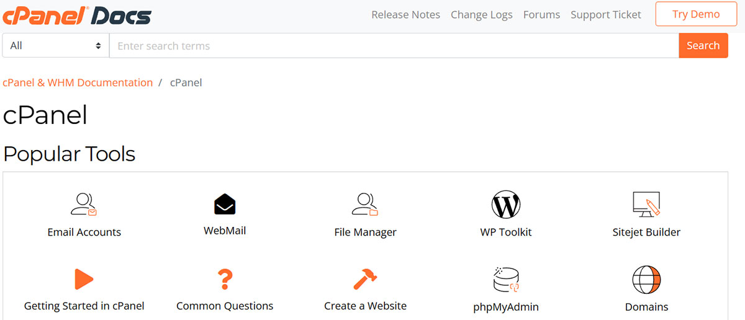This screenshot has height=320, width=745.
Task: Click the Popular Tools heading
Action: click(x=69, y=154)
